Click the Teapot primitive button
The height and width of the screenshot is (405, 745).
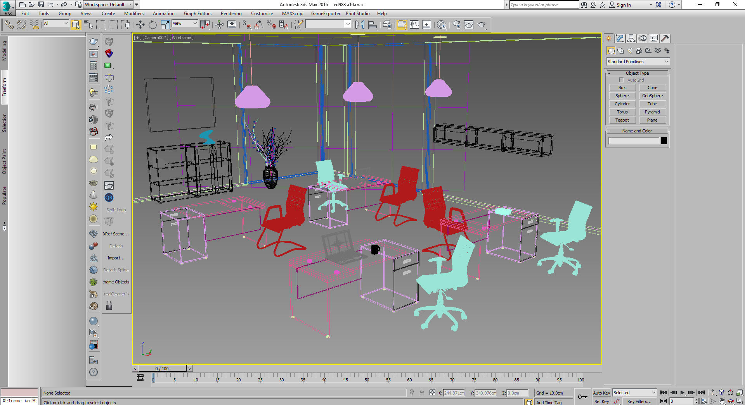click(622, 120)
